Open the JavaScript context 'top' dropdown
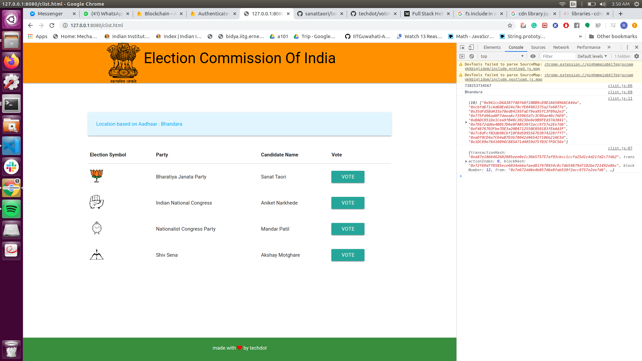The width and height of the screenshot is (642, 361). pos(502,56)
